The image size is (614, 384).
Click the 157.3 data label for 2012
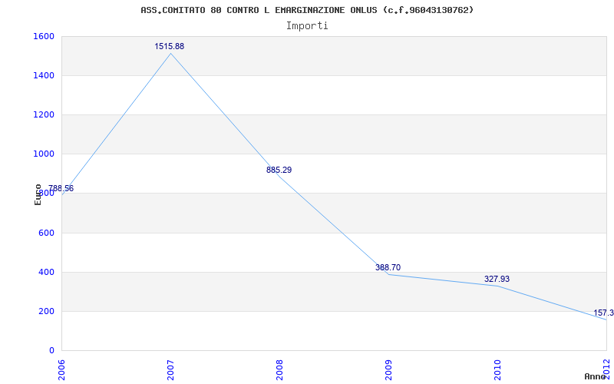click(603, 313)
